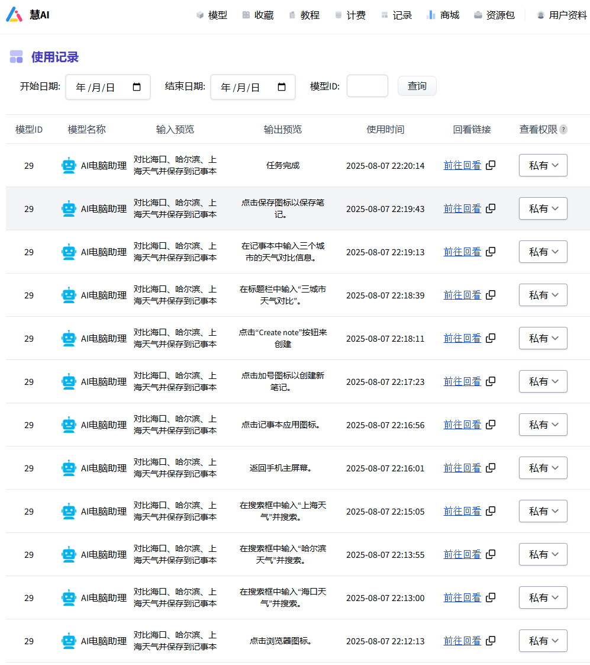The width and height of the screenshot is (590, 665).
Task: Expand 私有 permission dropdown for 22:18:39 record
Action: pyautogui.click(x=543, y=295)
